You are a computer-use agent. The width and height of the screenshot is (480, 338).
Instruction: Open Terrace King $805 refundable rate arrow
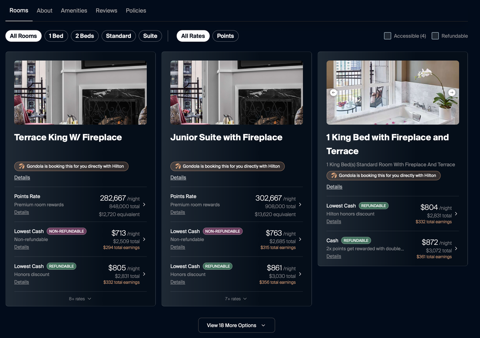144,274
